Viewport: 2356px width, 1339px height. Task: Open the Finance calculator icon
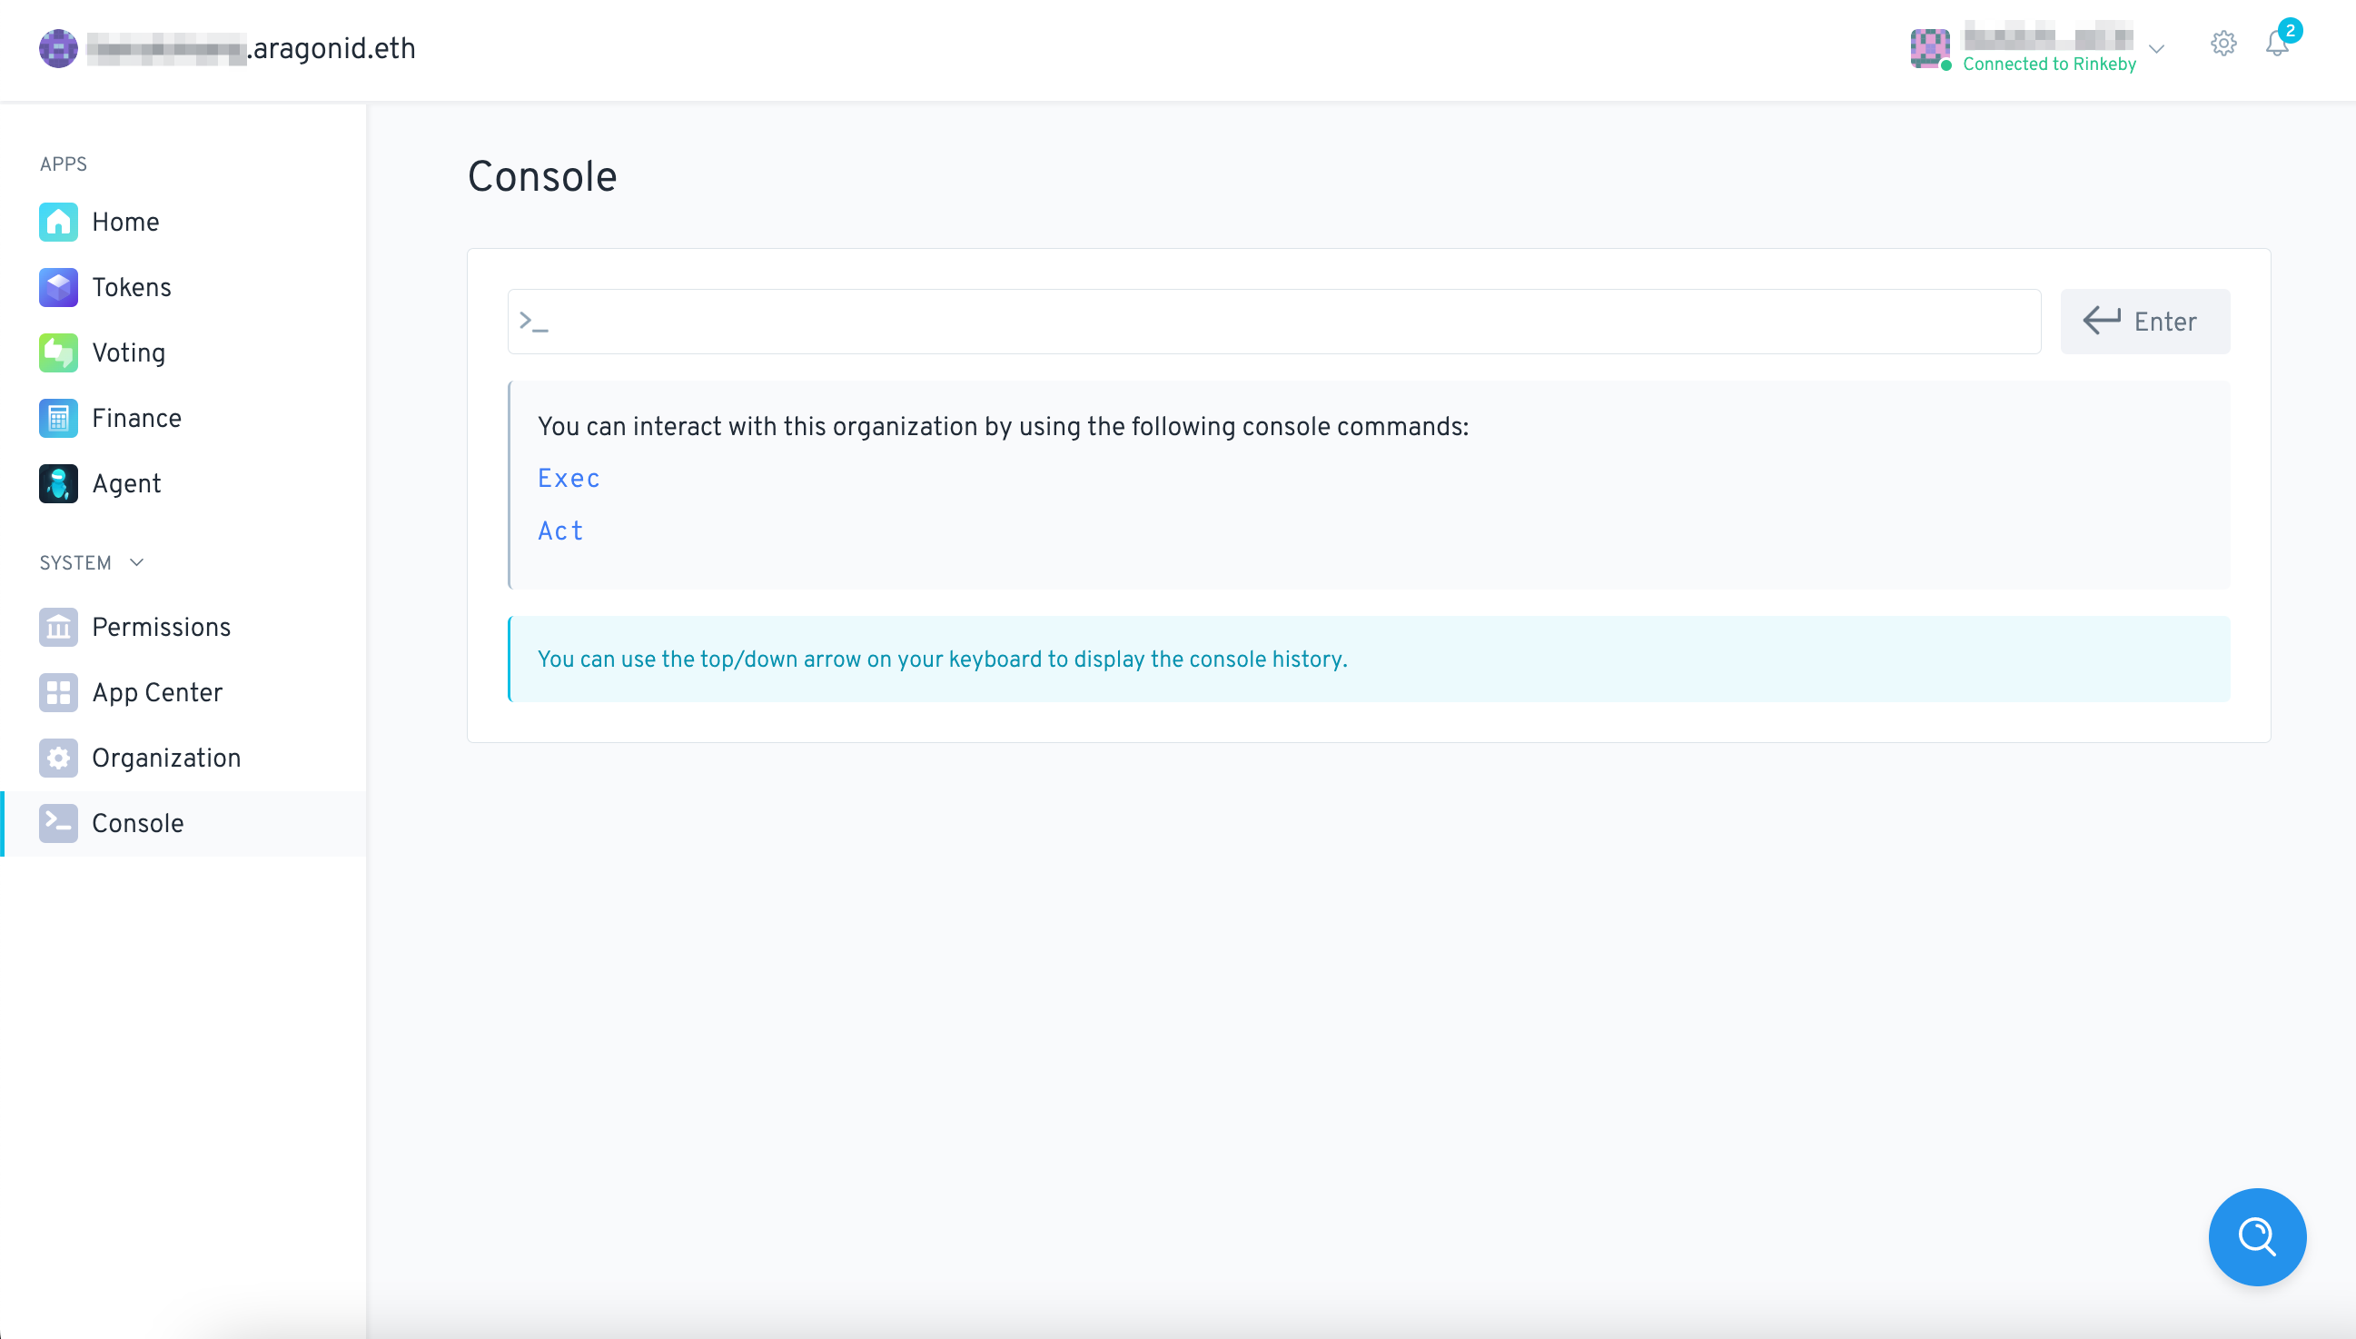(x=58, y=419)
